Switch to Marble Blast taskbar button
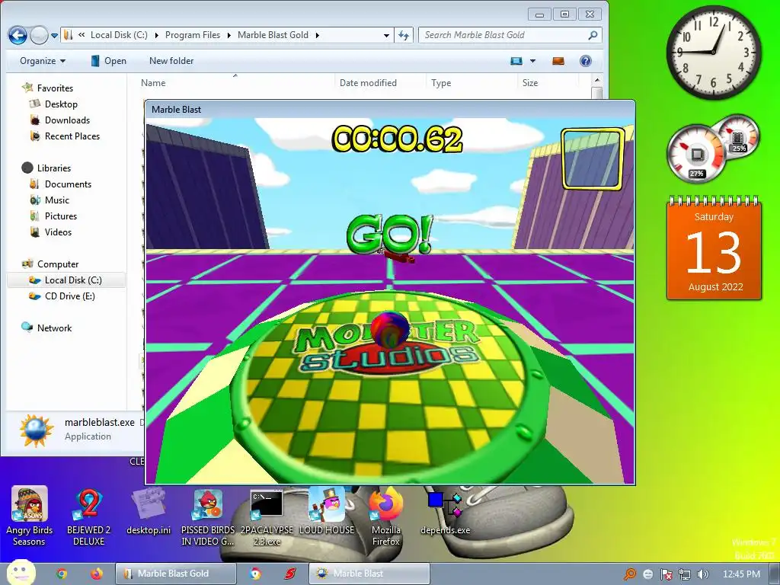Viewport: 780px width, 585px height. coord(369,574)
